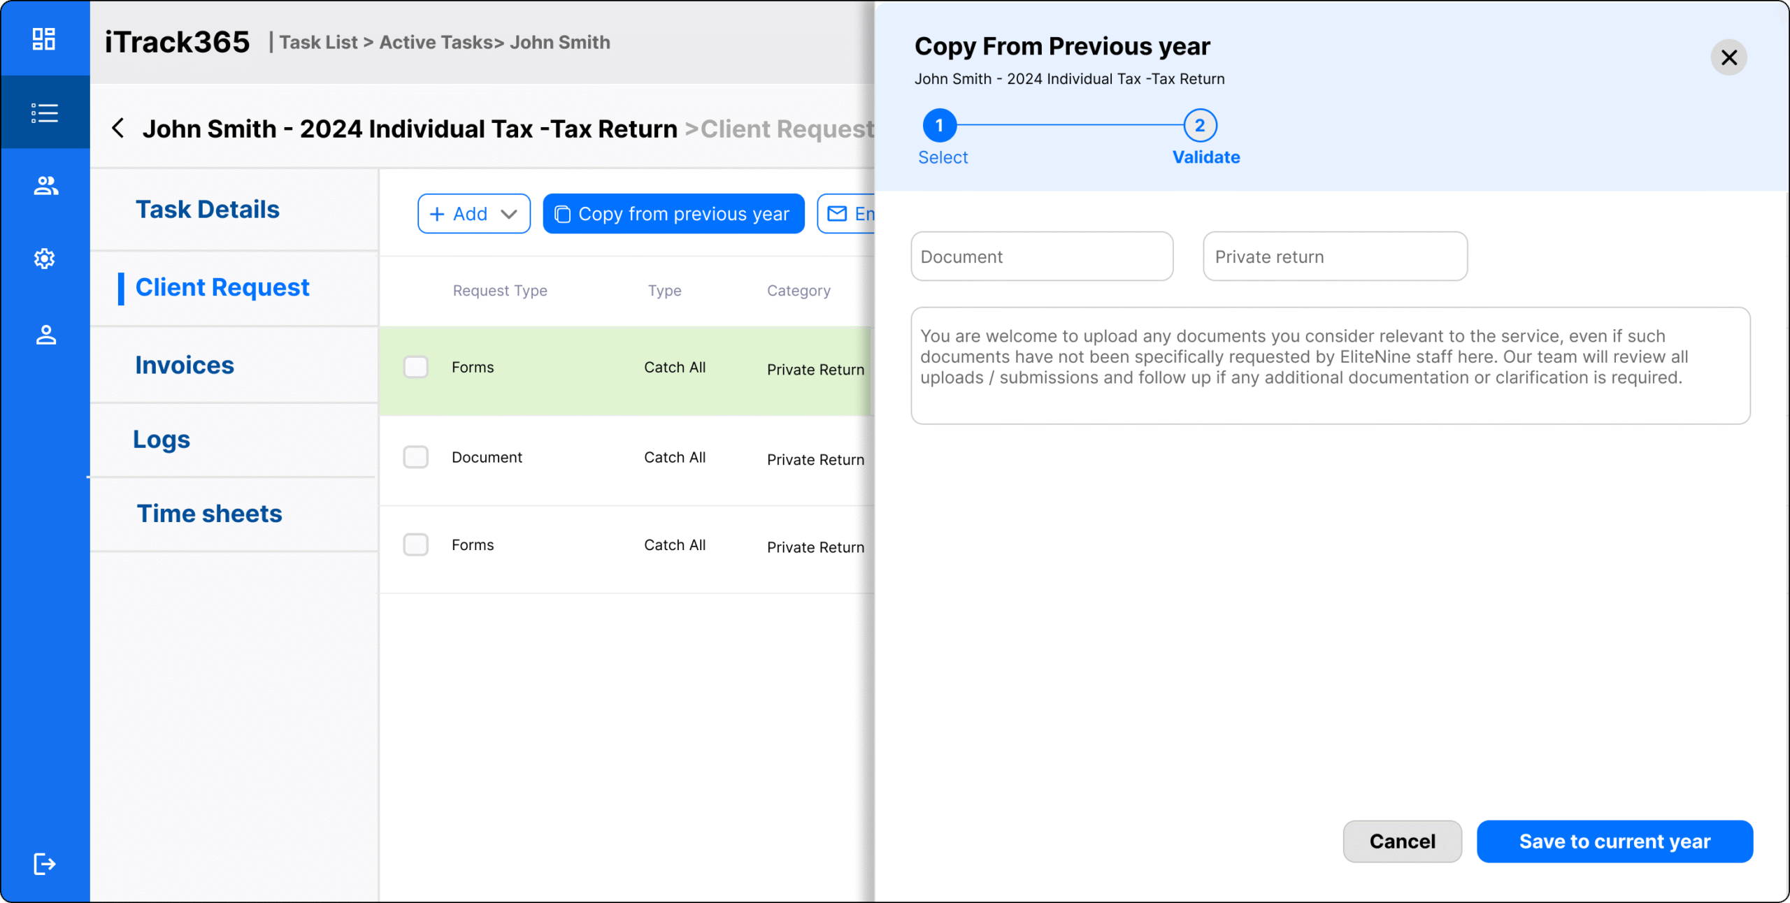Click Save to current year button
The height and width of the screenshot is (903, 1790).
(1614, 841)
